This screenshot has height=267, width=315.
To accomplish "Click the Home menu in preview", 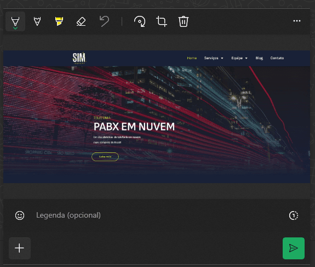I will [x=192, y=58].
